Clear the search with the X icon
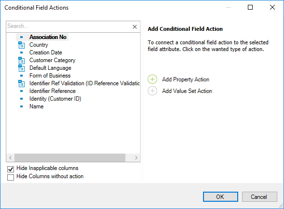Screen dimensions: 284x209 coord(135,27)
